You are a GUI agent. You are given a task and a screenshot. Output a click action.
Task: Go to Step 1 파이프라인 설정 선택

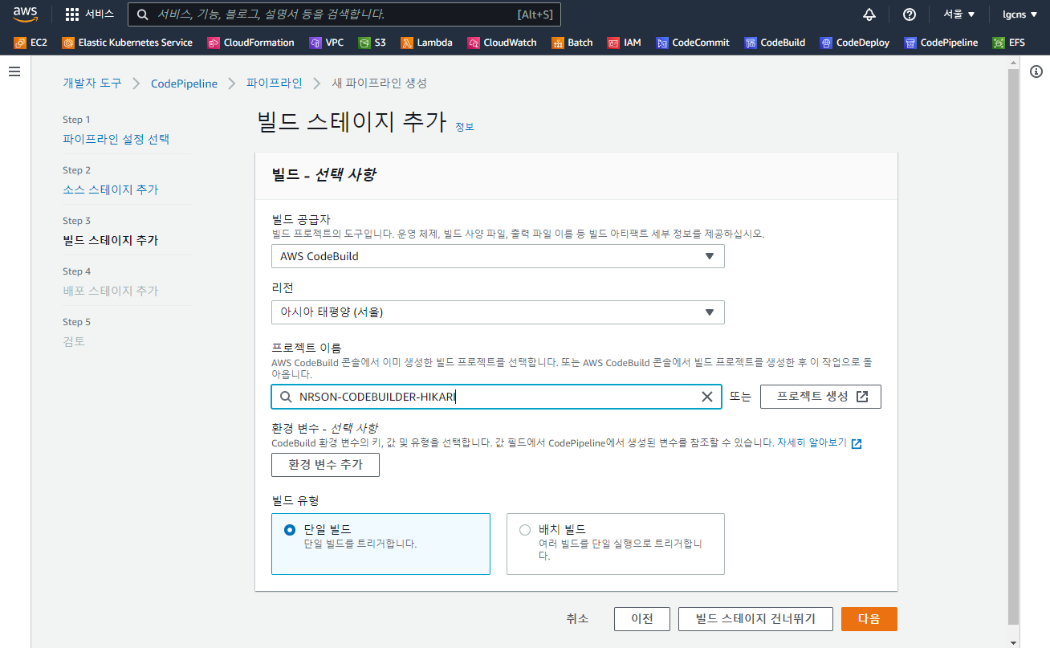(x=116, y=139)
